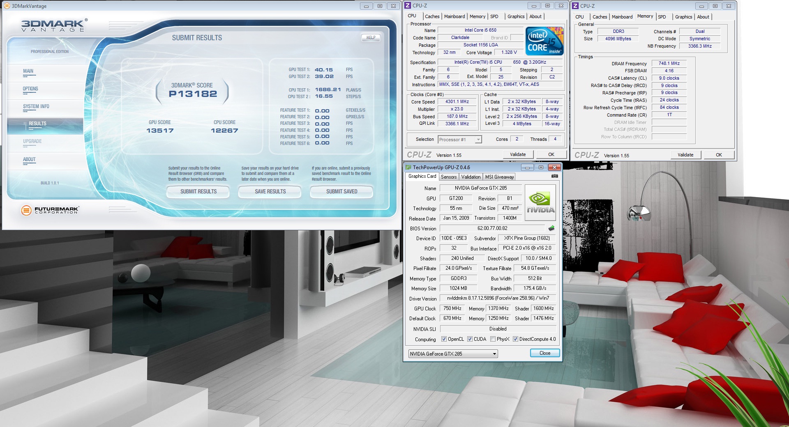Click Validate in the CPU-Z CPU window

point(518,154)
